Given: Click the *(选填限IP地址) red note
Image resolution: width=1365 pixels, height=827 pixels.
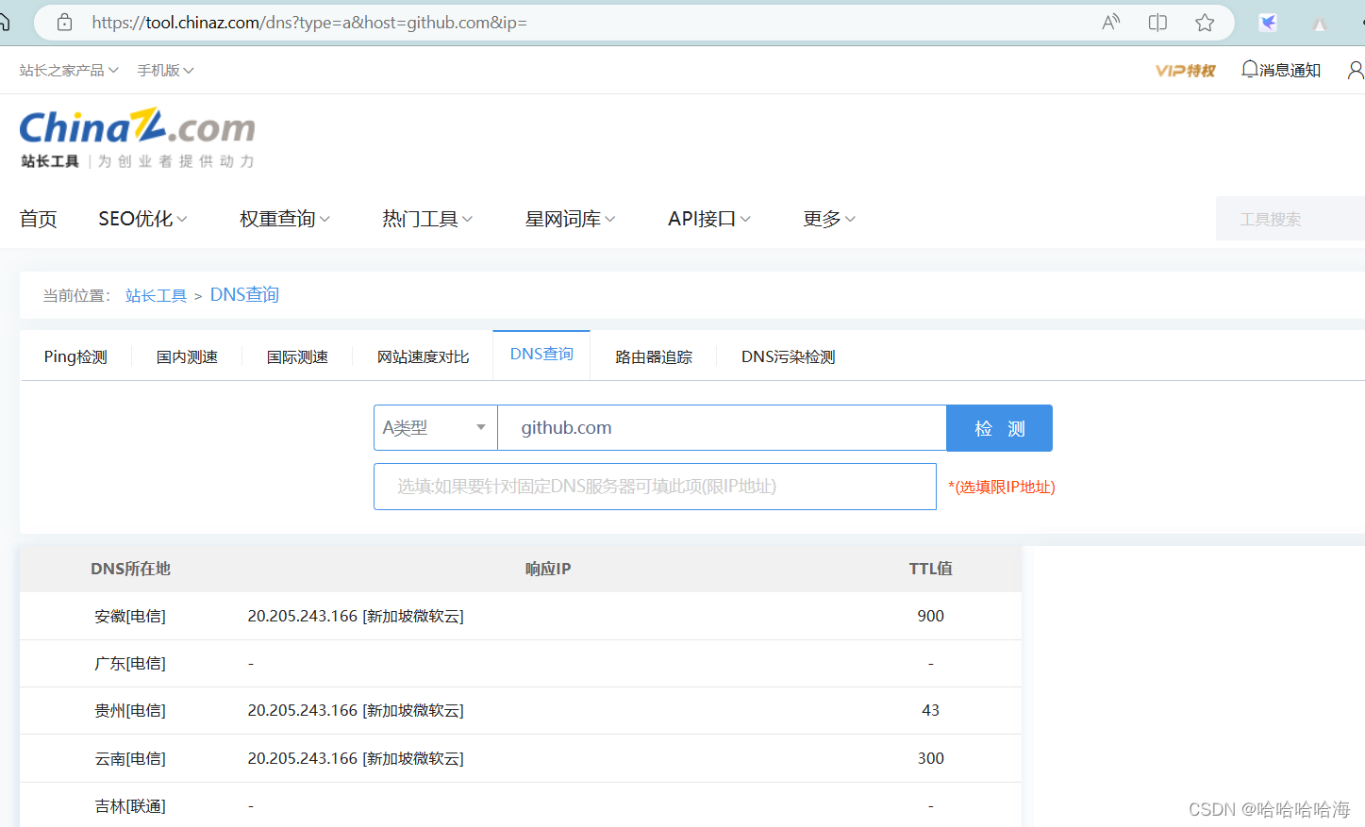Looking at the screenshot, I should 1002,487.
